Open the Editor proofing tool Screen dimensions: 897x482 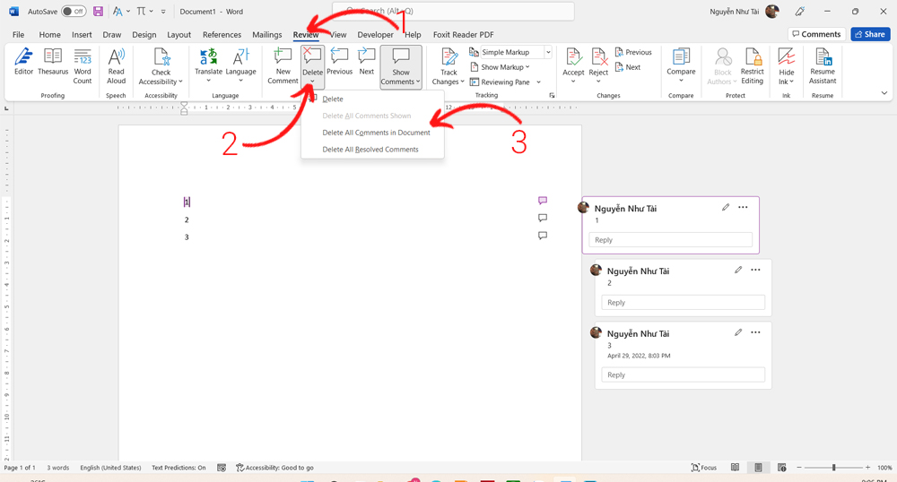[23, 62]
